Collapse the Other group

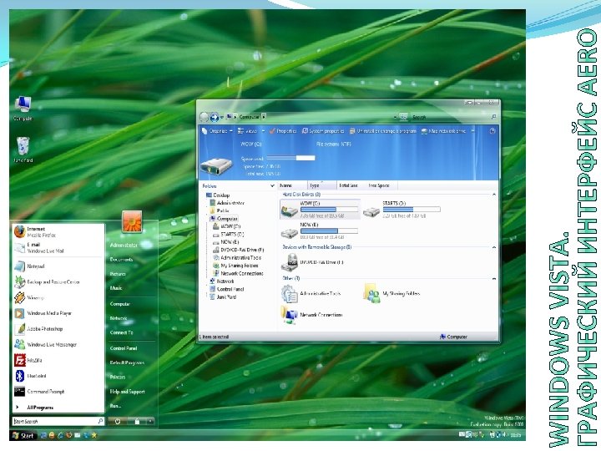pyautogui.click(x=493, y=278)
